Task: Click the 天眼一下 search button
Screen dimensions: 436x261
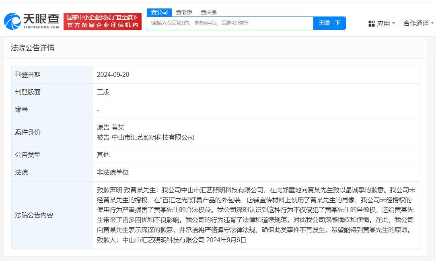Action: [x=329, y=23]
